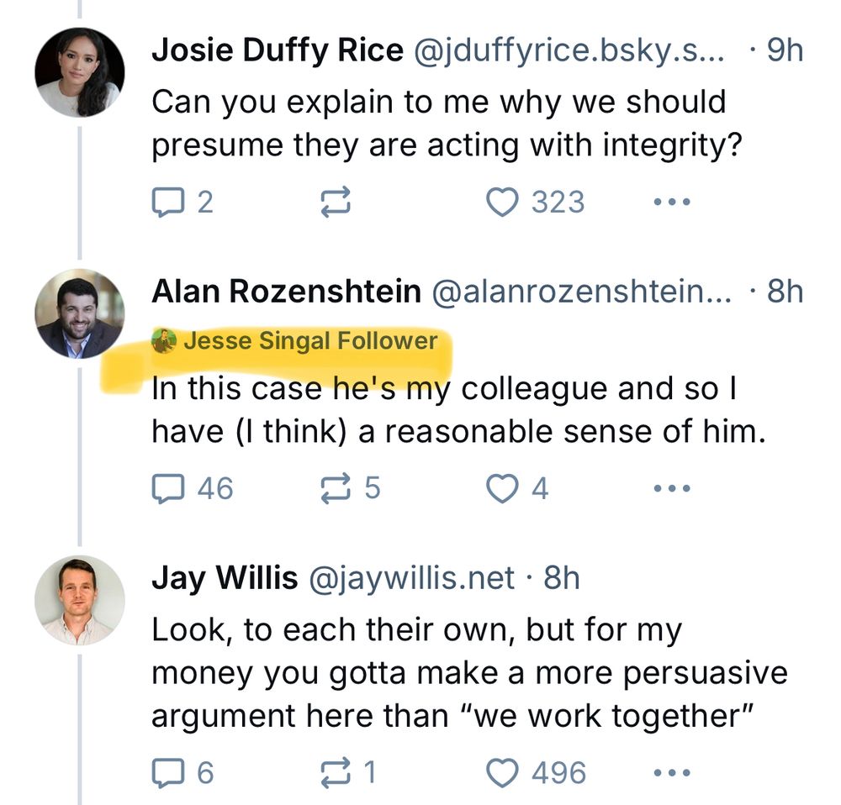Open more options on Alan's post
The width and height of the screenshot is (841, 805).
pos(673,488)
